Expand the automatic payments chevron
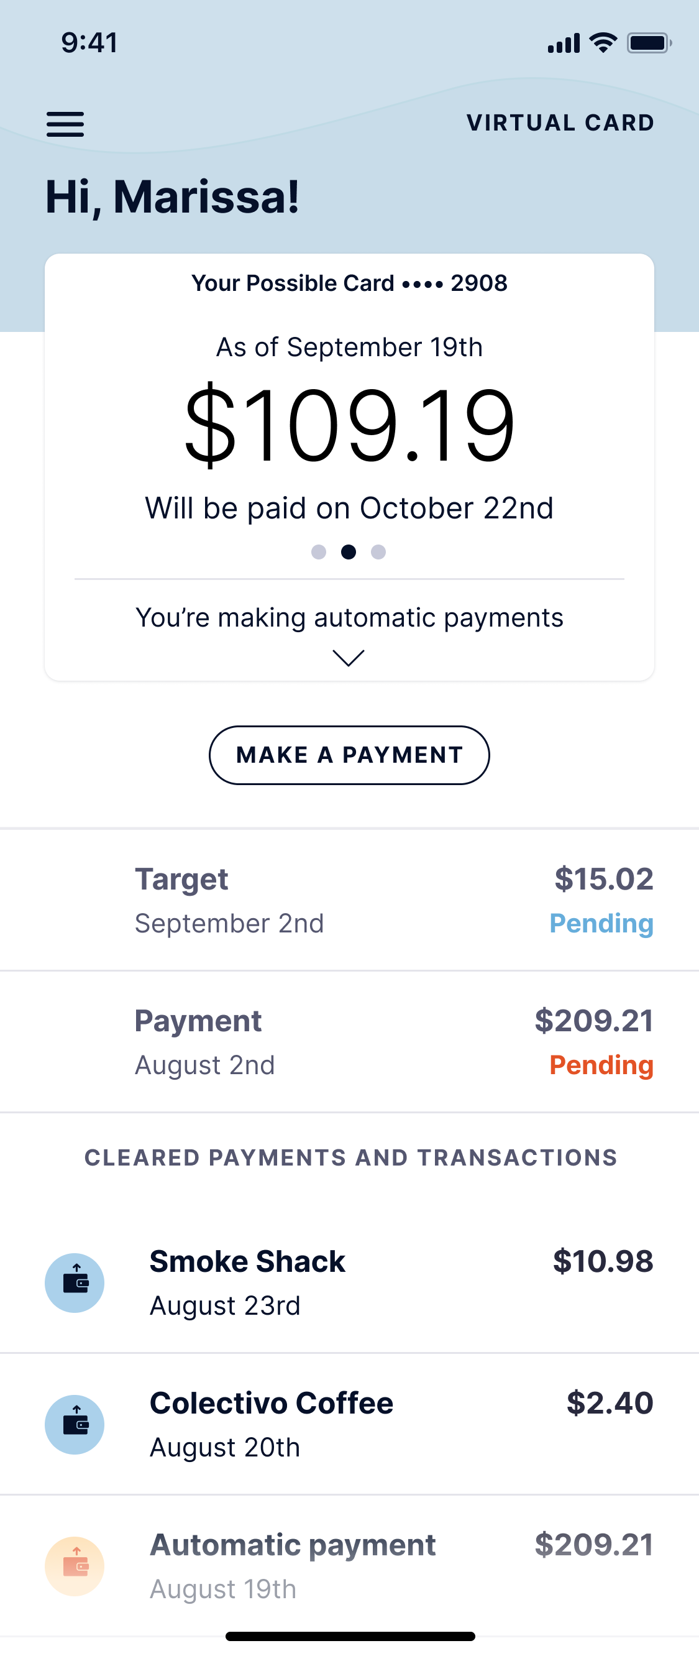This screenshot has height=1656, width=699. click(349, 658)
